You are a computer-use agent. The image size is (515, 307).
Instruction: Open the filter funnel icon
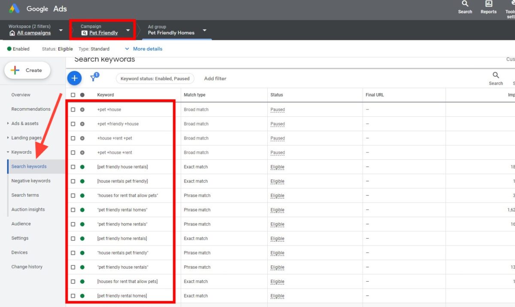94,78
